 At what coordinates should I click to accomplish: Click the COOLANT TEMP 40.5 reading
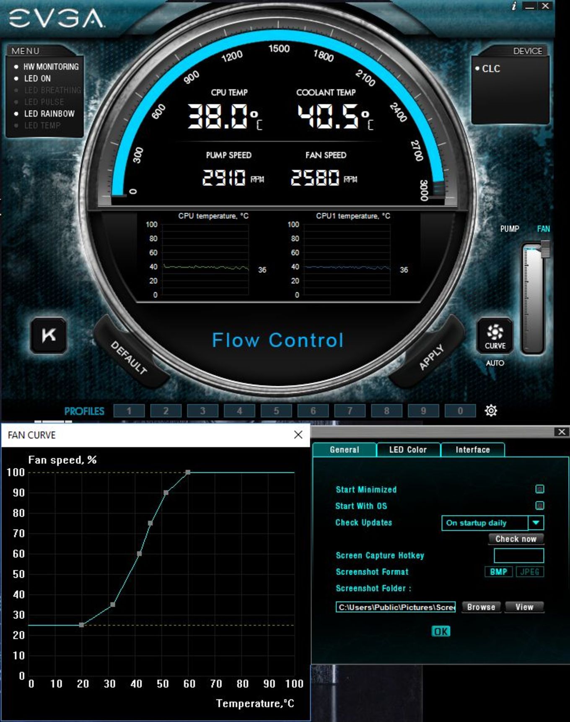335,116
